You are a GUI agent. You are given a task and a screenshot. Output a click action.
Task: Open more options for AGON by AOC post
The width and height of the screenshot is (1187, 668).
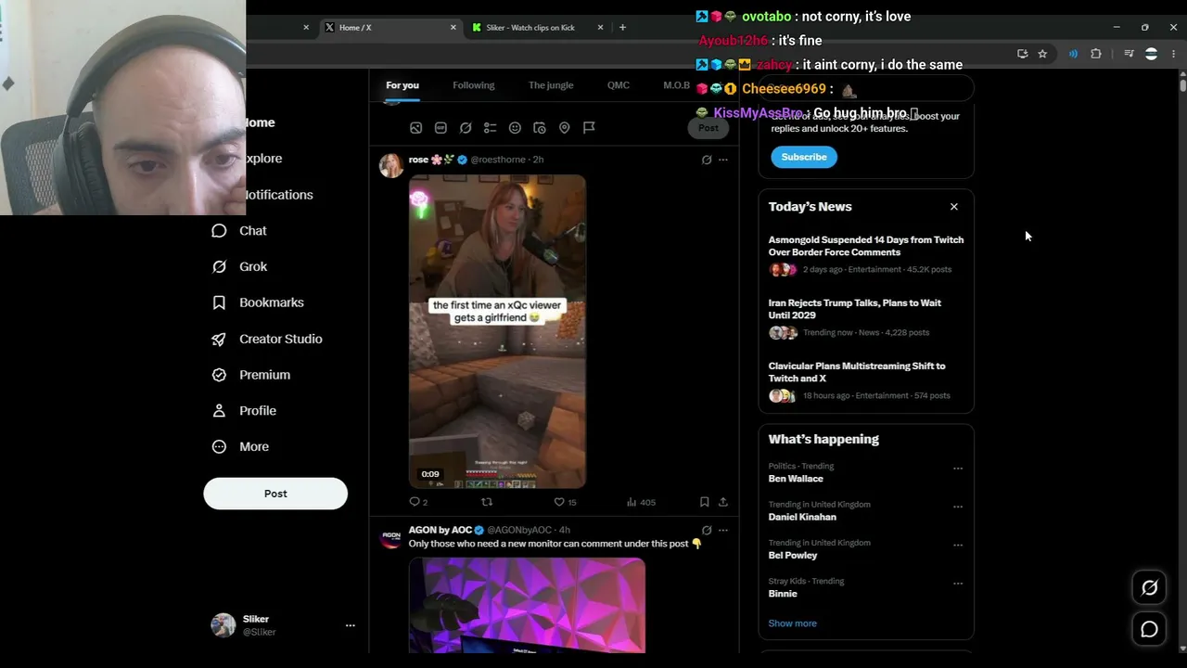click(x=723, y=530)
